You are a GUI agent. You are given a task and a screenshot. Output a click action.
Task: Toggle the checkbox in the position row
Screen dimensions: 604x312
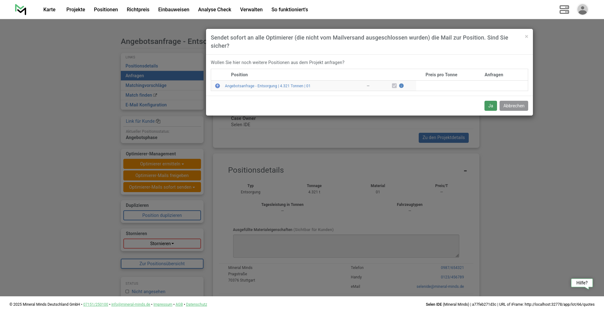394,86
